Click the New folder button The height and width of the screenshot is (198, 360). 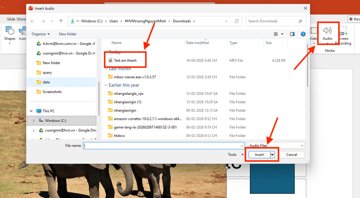coord(68,34)
